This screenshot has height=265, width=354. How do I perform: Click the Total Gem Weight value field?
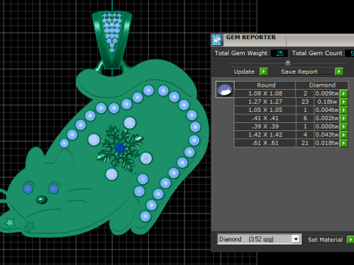point(279,53)
